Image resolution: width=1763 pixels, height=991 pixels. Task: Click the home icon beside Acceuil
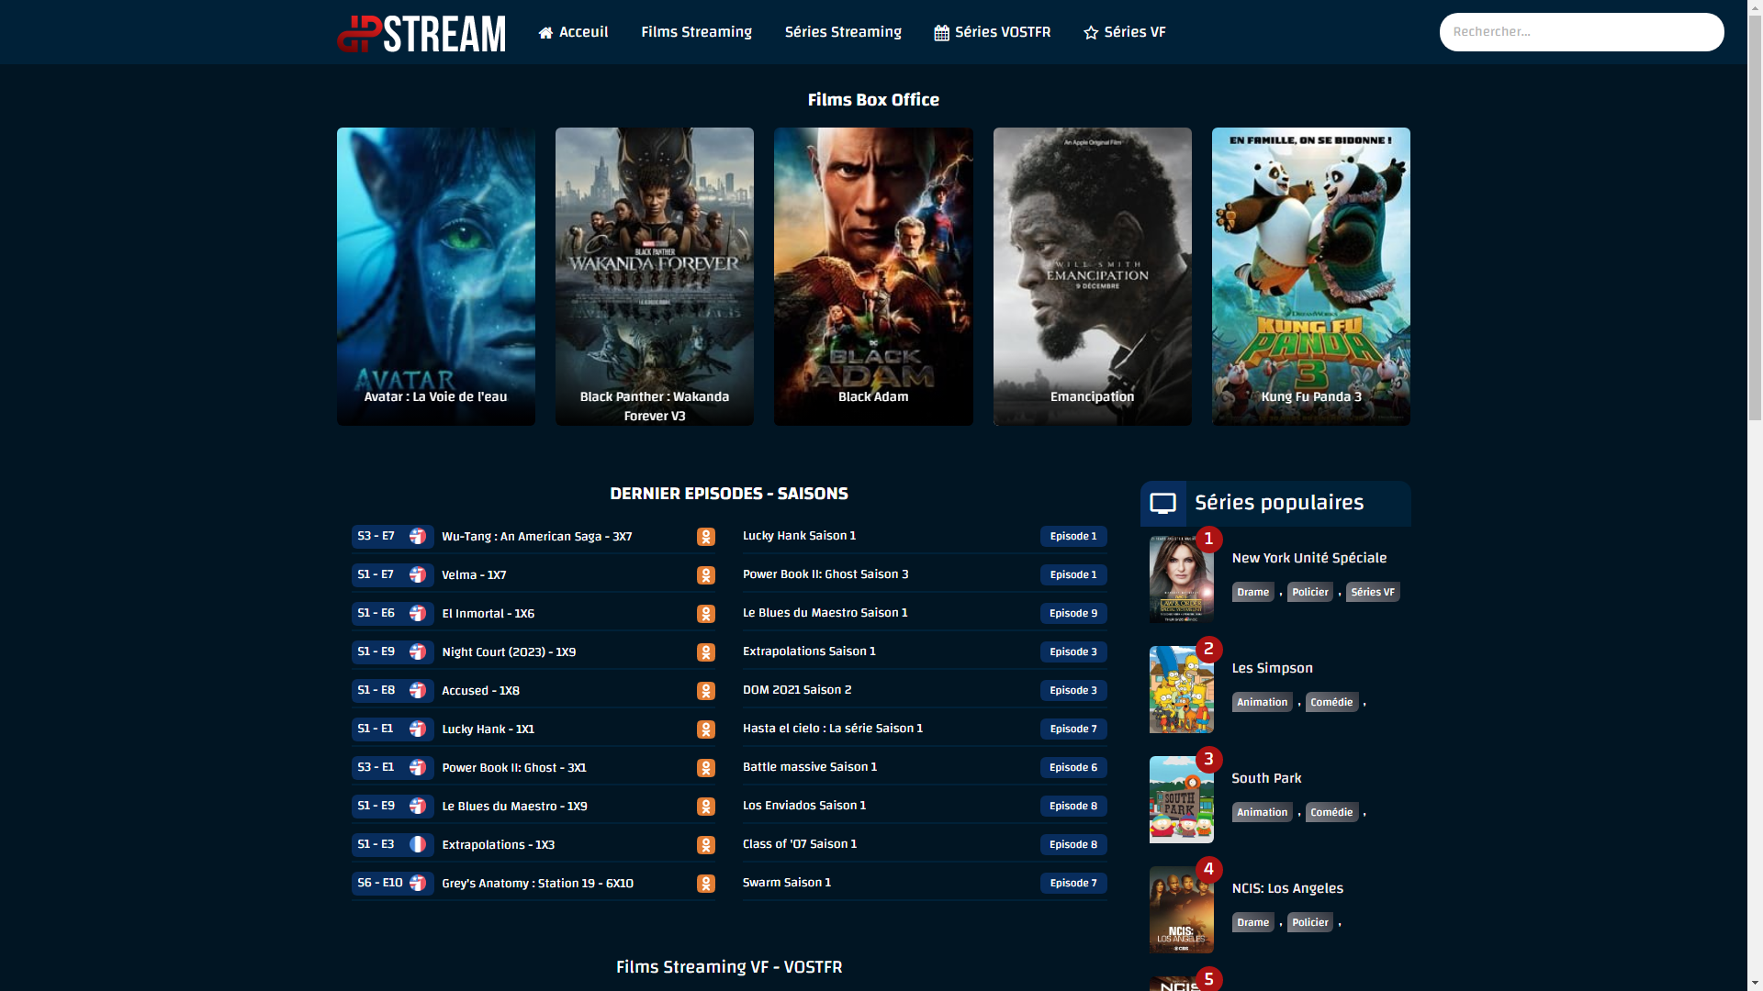(x=545, y=33)
